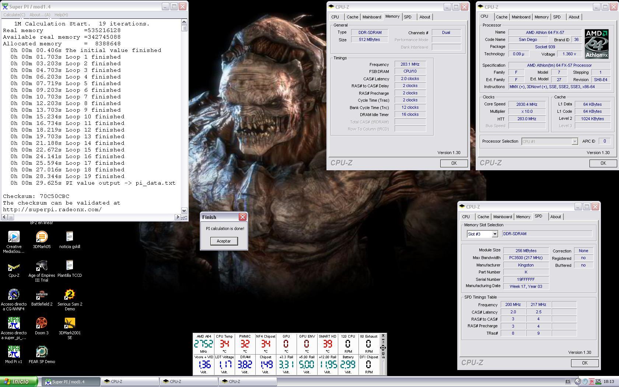Open the Mod Pi x1 shortcut
Screen dimensions: 619x387
pos(14,352)
